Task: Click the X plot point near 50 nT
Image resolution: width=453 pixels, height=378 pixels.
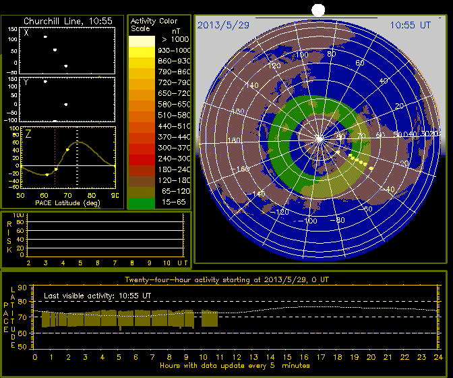Action: (x=55, y=50)
